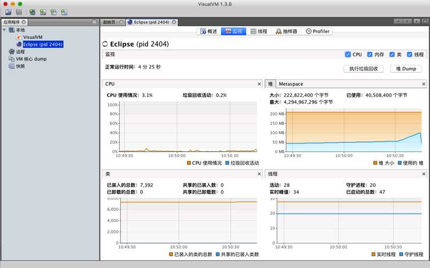Image resolution: width=430 pixels, height=268 pixels.
Task: Click the 正常运行时间 uptime text
Action: (133, 66)
